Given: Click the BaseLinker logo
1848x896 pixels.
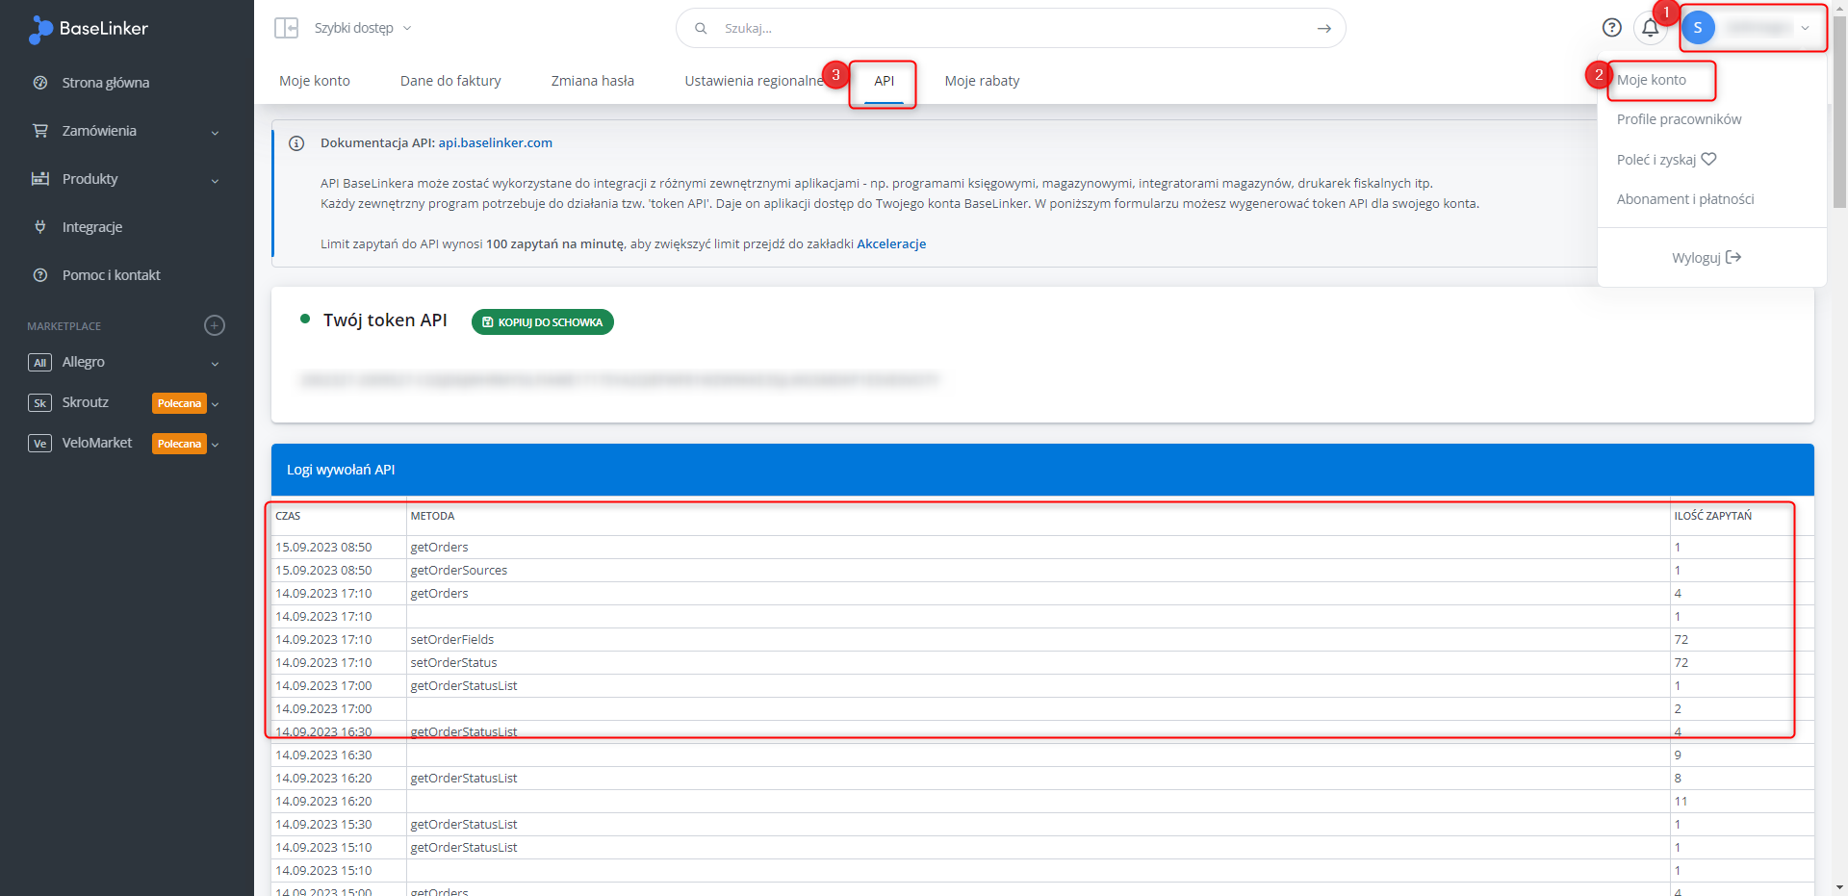Looking at the screenshot, I should coord(89,29).
